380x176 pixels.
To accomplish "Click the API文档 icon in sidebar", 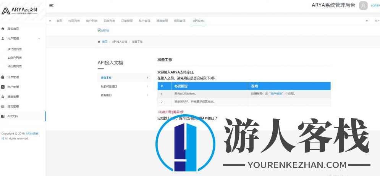I will tap(3, 116).
